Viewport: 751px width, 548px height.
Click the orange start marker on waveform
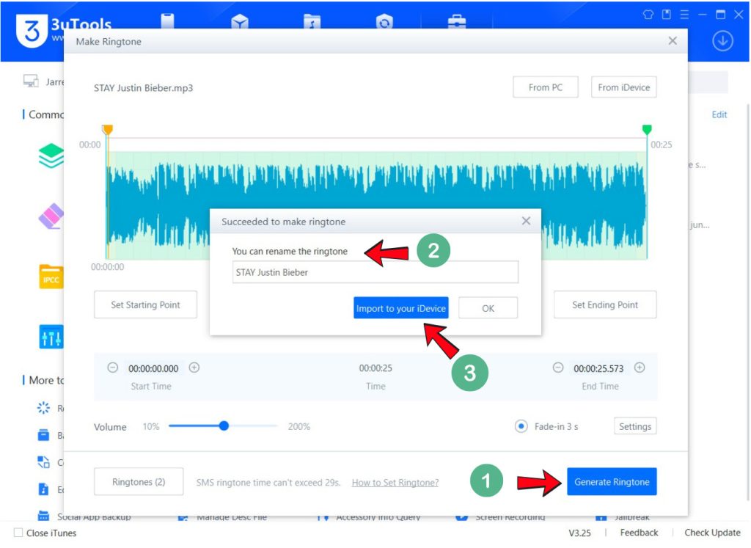click(x=107, y=129)
